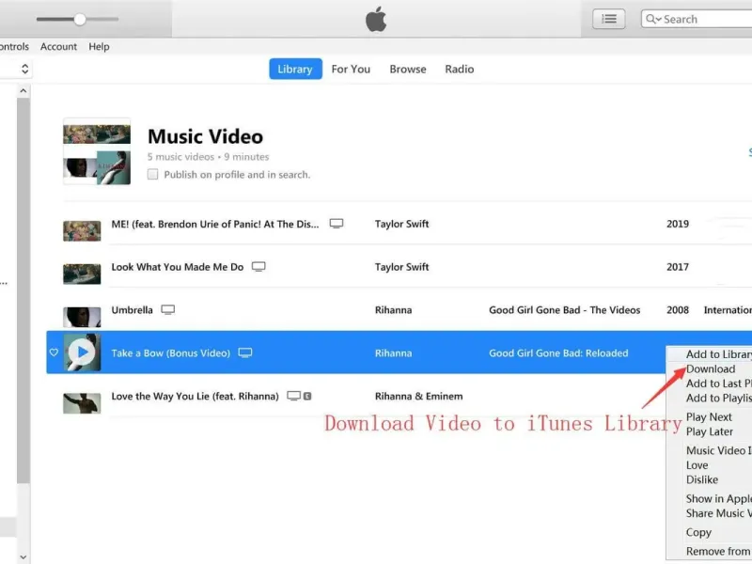Image resolution: width=752 pixels, height=564 pixels.
Task: Click sidebar scroll down arrow
Action: (x=23, y=557)
